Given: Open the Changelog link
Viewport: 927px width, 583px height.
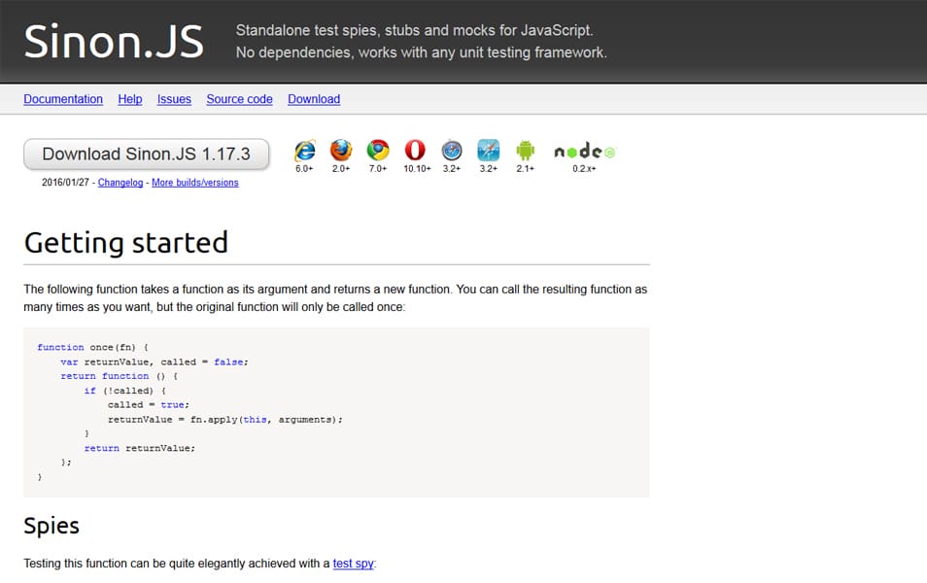Looking at the screenshot, I should (120, 183).
